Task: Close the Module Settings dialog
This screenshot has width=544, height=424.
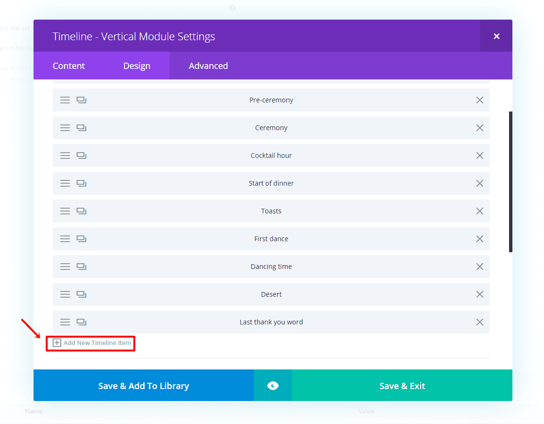Action: point(496,36)
